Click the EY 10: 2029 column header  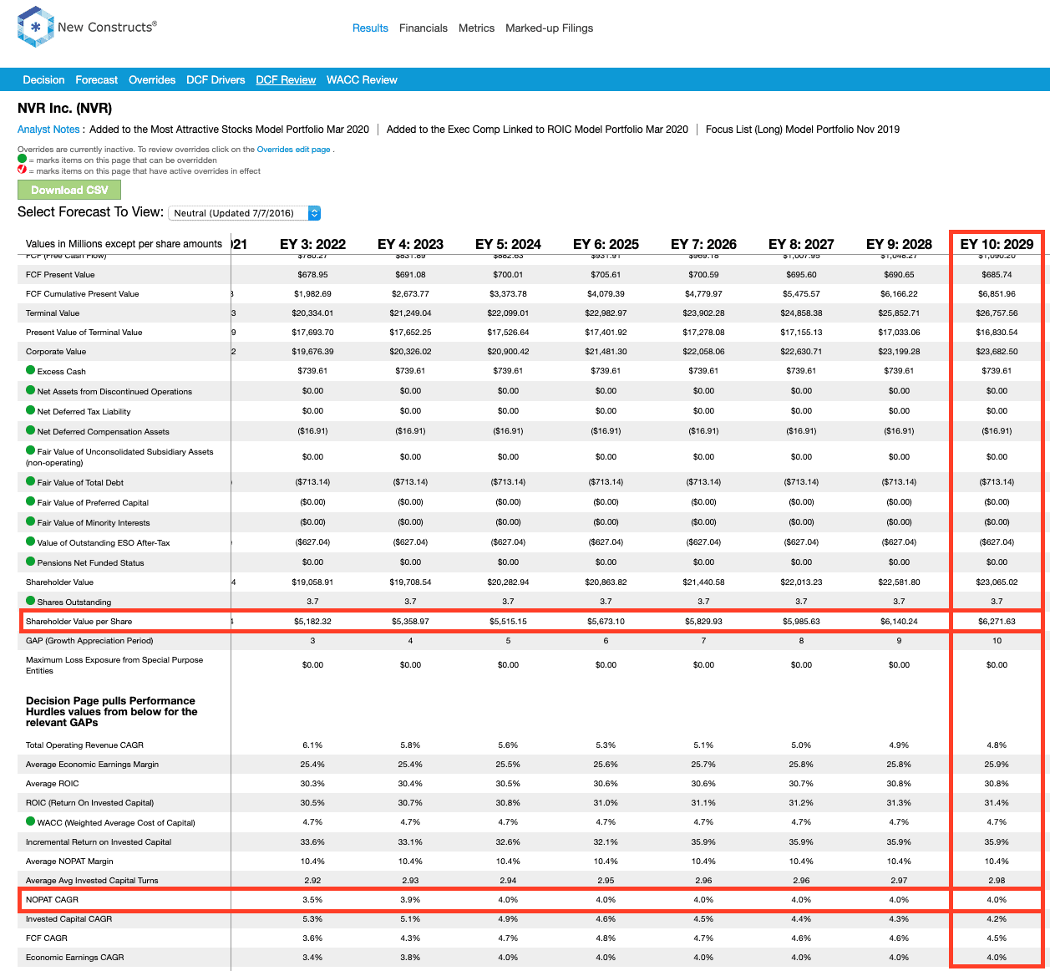(997, 244)
